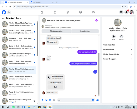Open the Marketplace storefront icon
This screenshot has height=109, width=137.
81,12
